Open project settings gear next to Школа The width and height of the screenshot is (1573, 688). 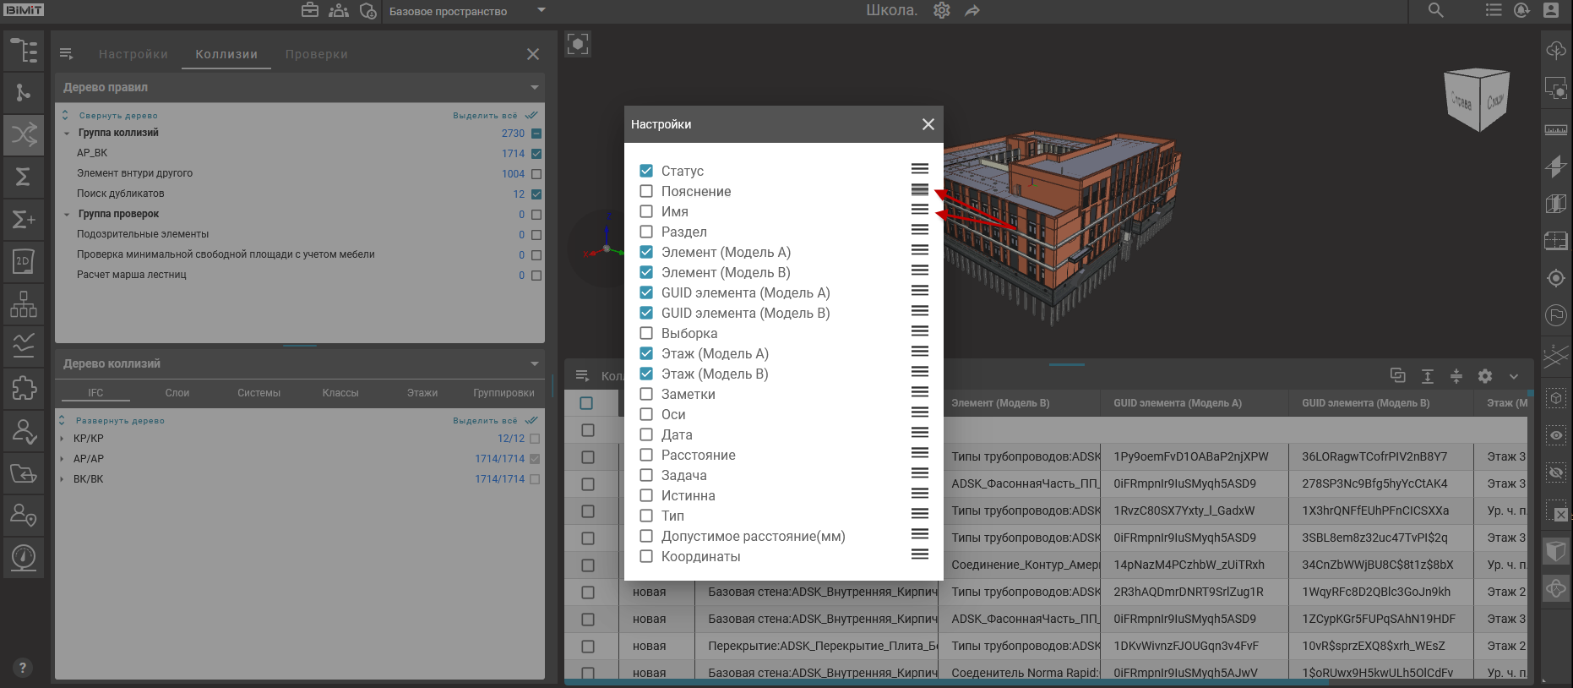pyautogui.click(x=942, y=11)
